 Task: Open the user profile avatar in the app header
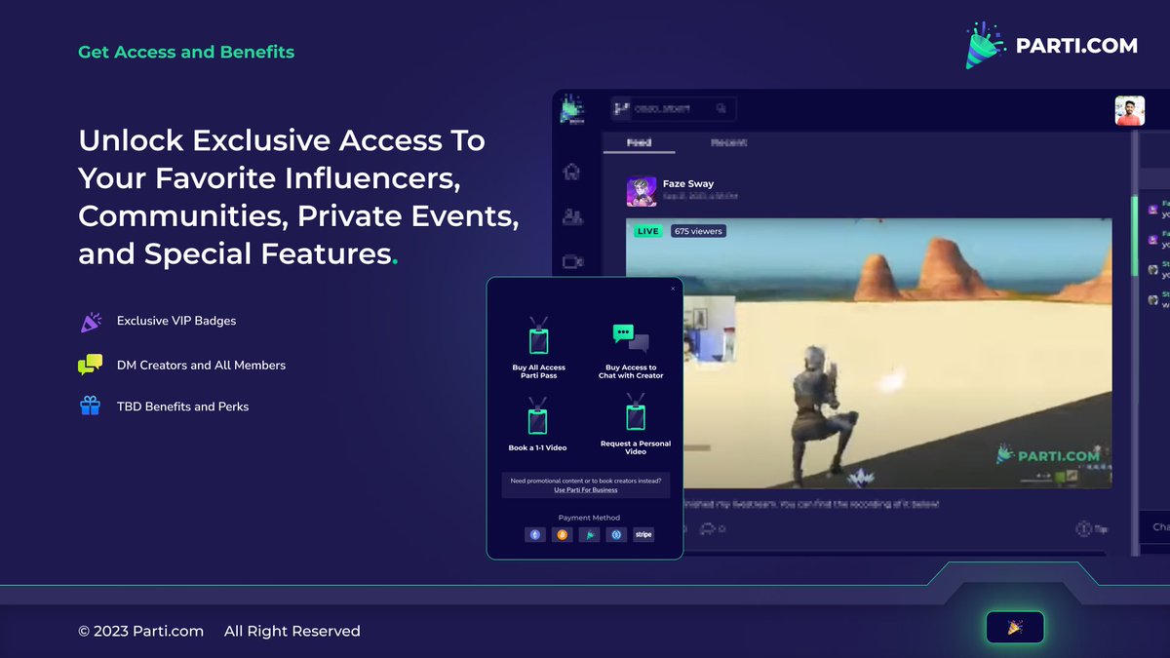coord(1129,110)
